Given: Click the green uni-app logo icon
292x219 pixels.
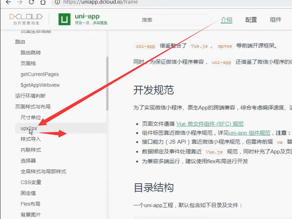Looking at the screenshot, I should (x=64, y=19).
